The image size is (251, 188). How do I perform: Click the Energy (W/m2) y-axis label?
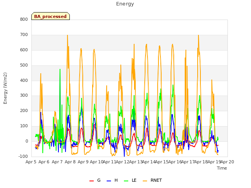(5, 88)
